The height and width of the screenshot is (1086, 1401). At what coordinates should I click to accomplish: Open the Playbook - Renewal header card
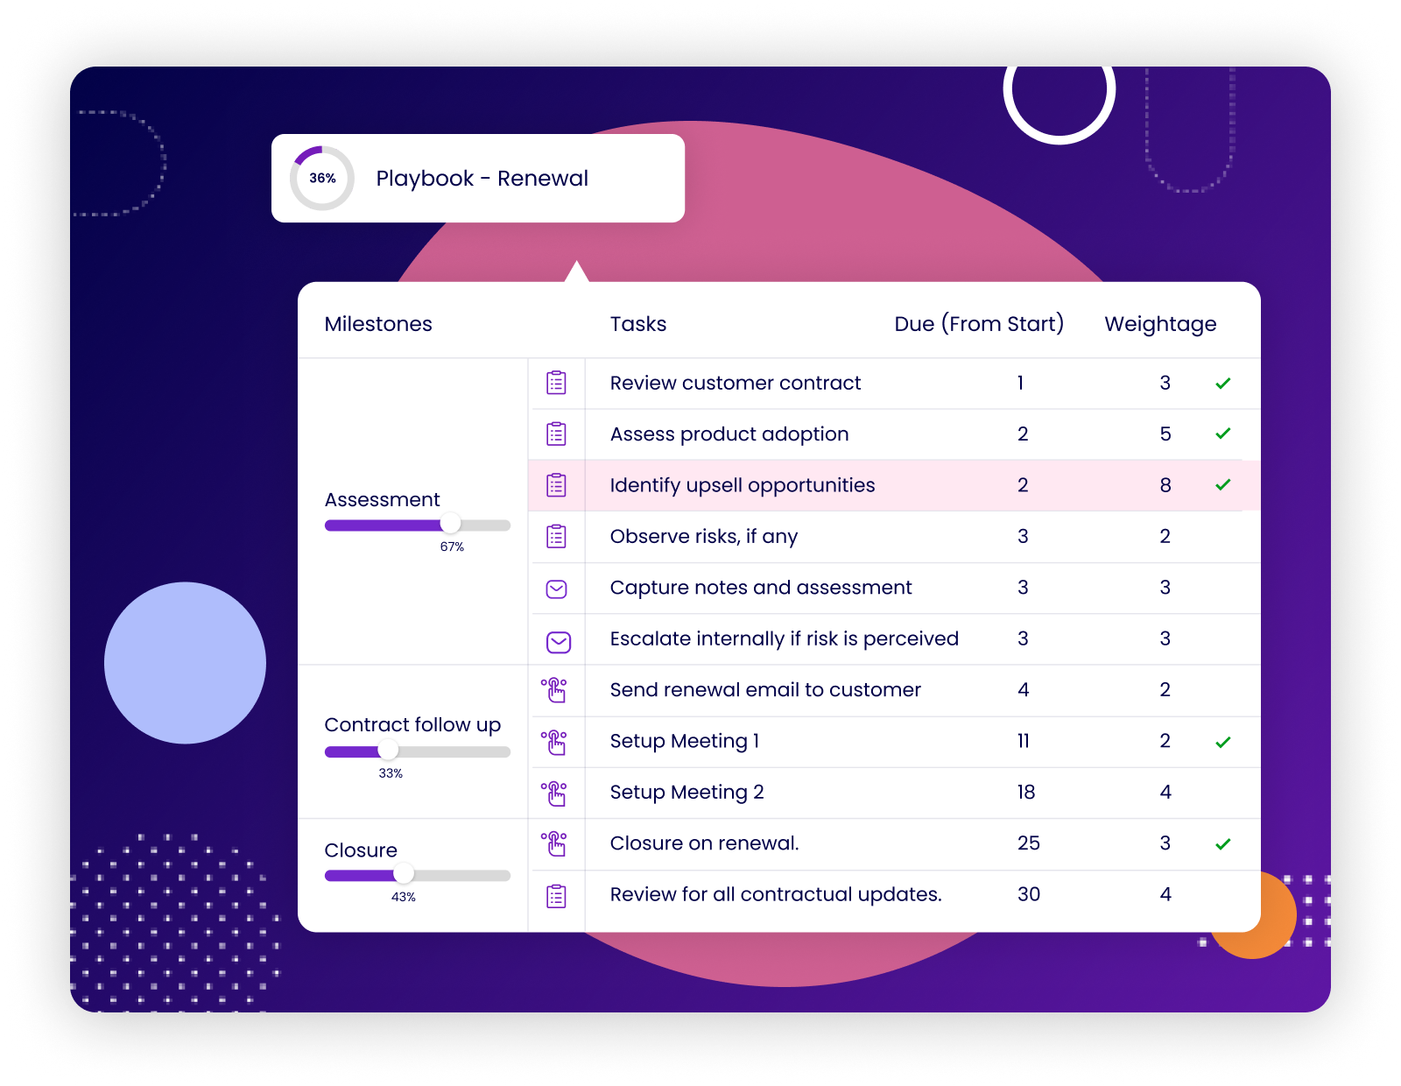482,178
